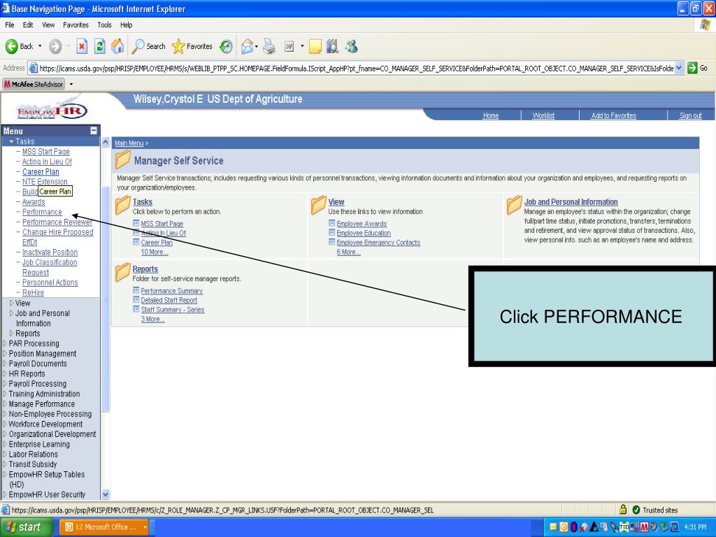Click the Add to Favorites header link
The width and height of the screenshot is (716, 537).
(x=614, y=115)
